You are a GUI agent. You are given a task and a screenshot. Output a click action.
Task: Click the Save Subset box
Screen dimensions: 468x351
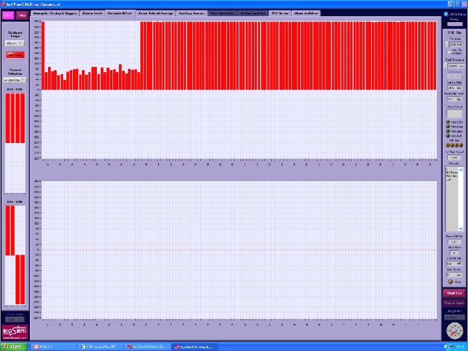pyautogui.click(x=454, y=114)
